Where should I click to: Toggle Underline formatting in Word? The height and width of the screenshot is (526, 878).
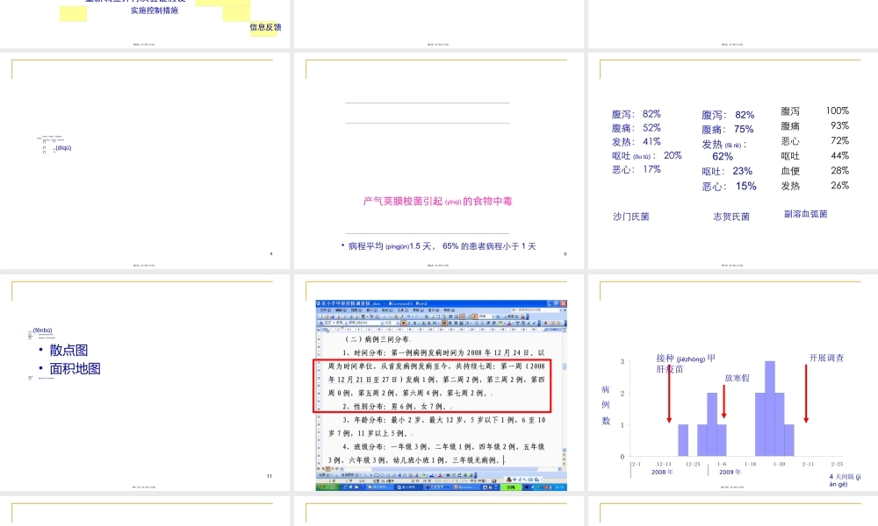tap(414, 323)
